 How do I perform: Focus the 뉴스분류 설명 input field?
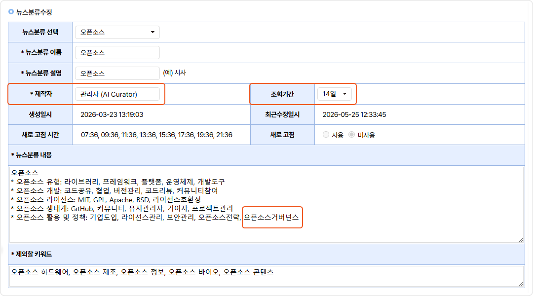coord(117,74)
